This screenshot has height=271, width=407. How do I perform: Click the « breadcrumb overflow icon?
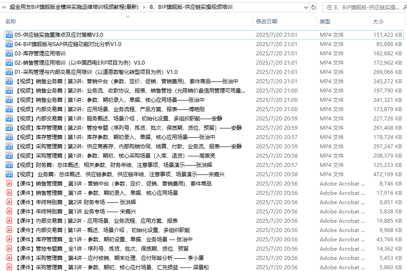(4, 7)
